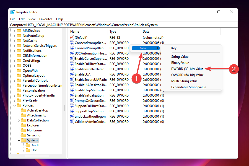This screenshot has height=166, width=249.
Task: Select the OptimalLayout tree key
Action: click(x=33, y=76)
